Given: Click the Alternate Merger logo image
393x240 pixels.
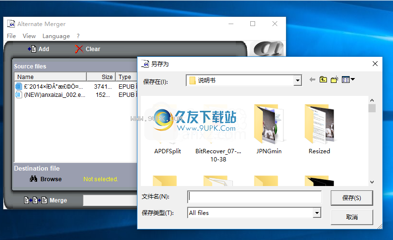Looking at the screenshot, I should (x=268, y=49).
